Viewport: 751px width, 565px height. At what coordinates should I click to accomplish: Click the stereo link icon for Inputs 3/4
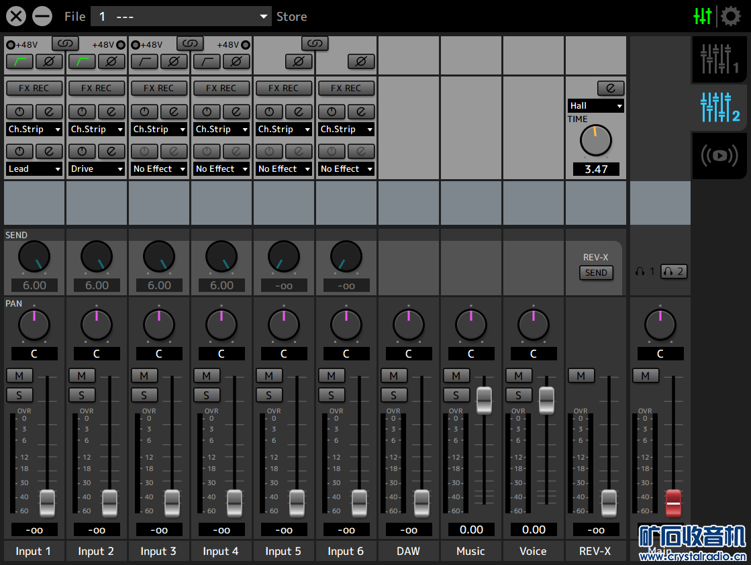pos(190,44)
